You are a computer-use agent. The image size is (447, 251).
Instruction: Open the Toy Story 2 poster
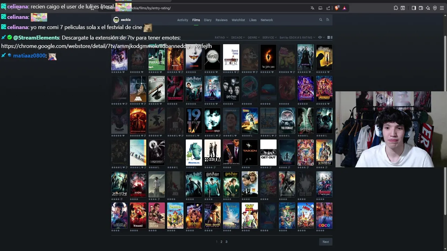pos(250,215)
